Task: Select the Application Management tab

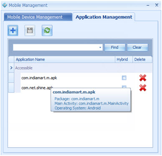Action: [x=104, y=17]
